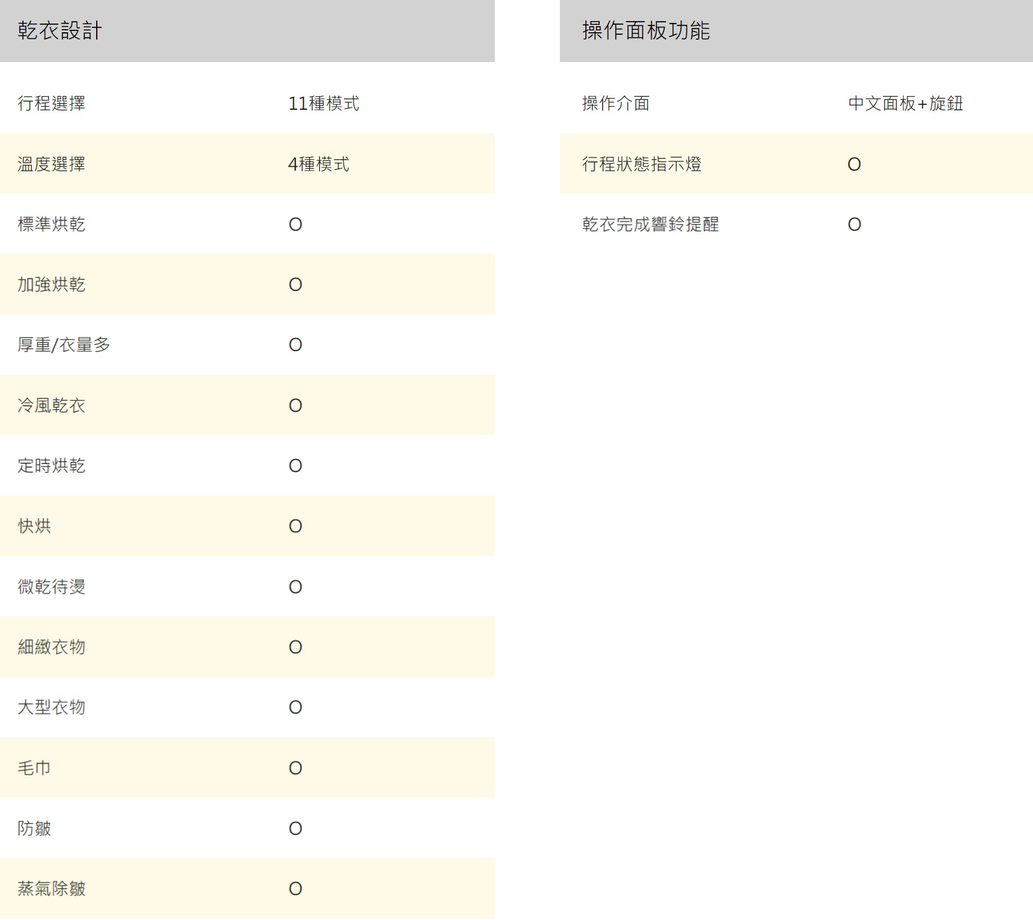This screenshot has height=920, width=1033.
Task: Click the O mark for 冷風乾衣
Action: (295, 406)
